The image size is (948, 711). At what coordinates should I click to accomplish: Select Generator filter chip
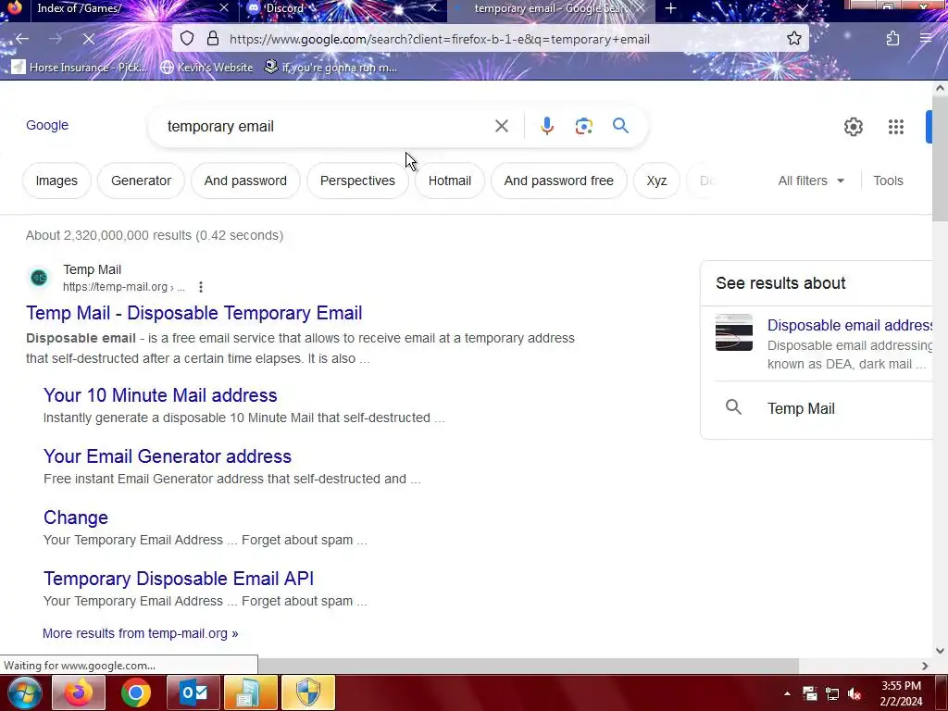[141, 181]
